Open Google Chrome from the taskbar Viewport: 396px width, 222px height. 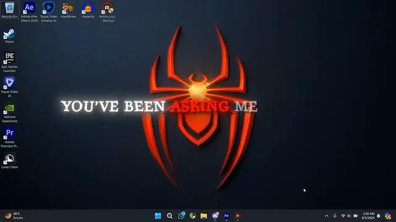(192, 216)
